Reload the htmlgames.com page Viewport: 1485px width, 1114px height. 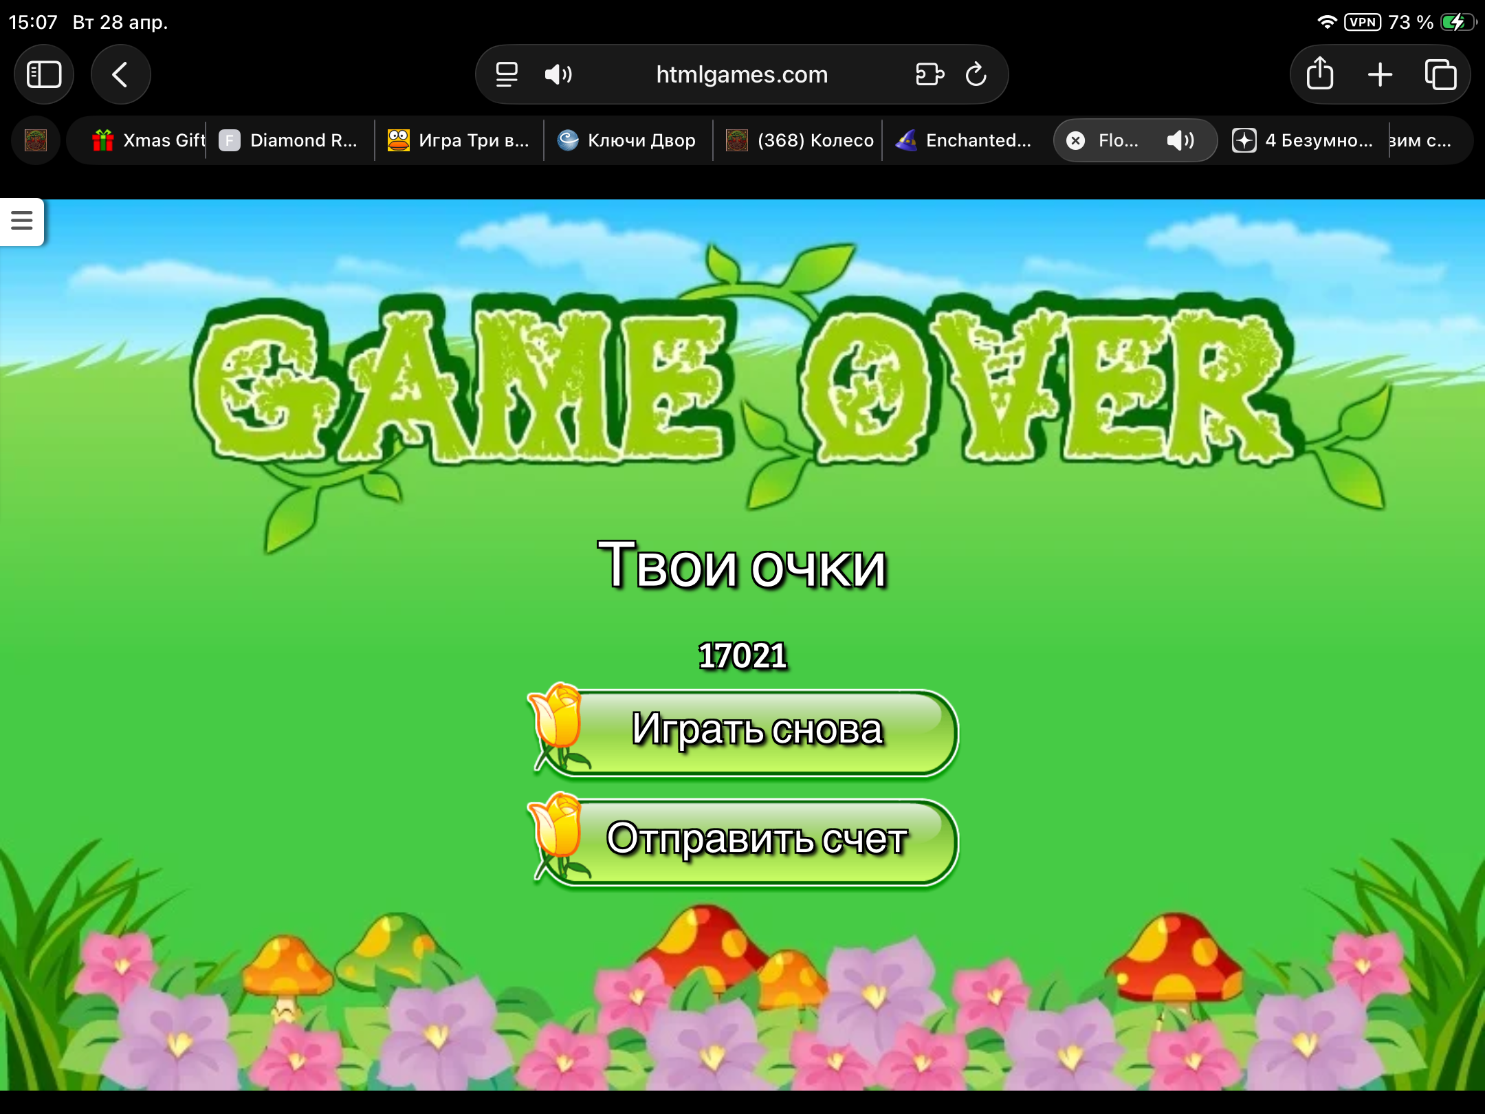tap(976, 74)
